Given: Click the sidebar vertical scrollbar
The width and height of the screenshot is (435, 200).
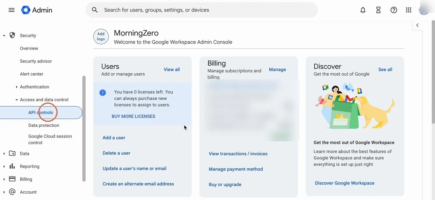Looking at the screenshot, I should pos(84,129).
